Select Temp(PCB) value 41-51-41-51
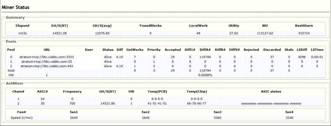Image resolution: width=331 pixels, height=126 pixels. [x=158, y=104]
